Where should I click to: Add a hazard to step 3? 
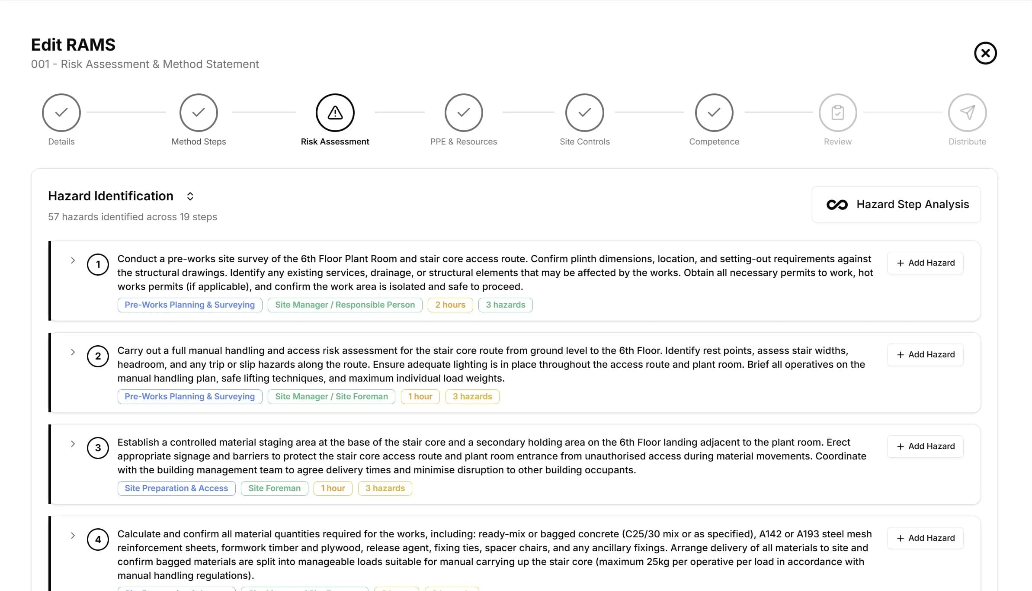(x=925, y=446)
